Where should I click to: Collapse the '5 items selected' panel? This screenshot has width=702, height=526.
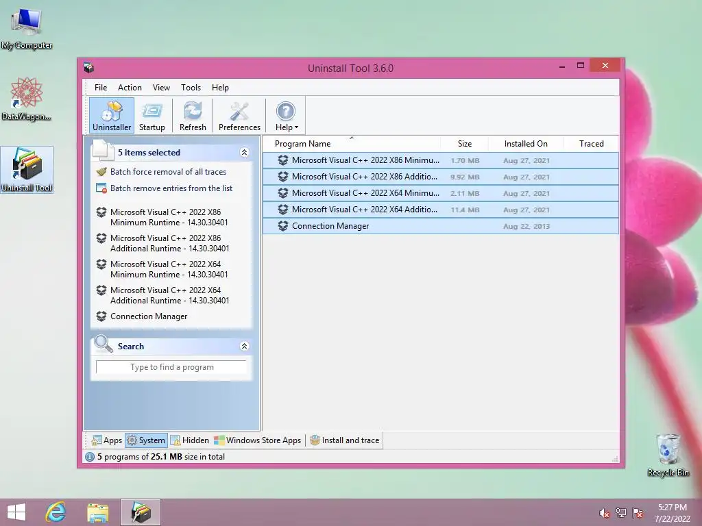(x=244, y=153)
